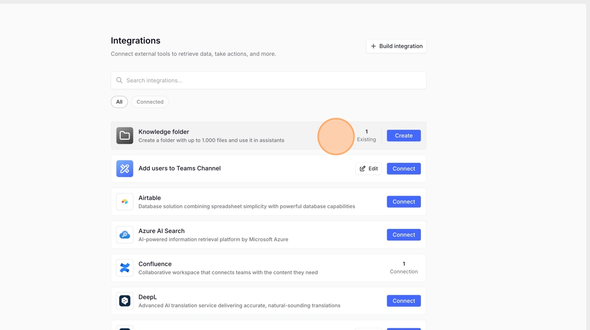Open Build integration with the plus button

[x=396, y=46]
